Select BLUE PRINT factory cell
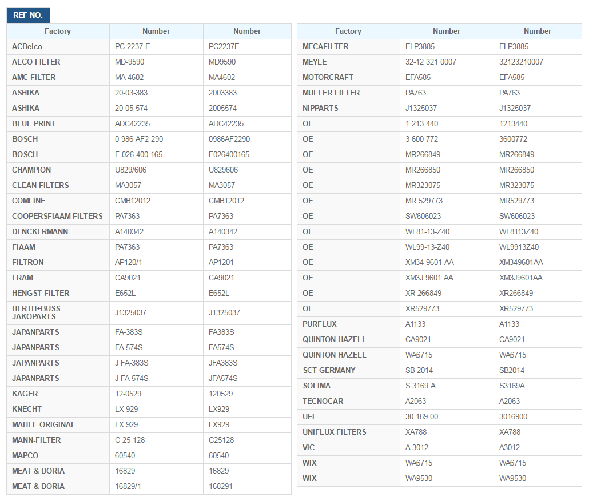Viewport: 589px width, 501px height. click(x=58, y=124)
